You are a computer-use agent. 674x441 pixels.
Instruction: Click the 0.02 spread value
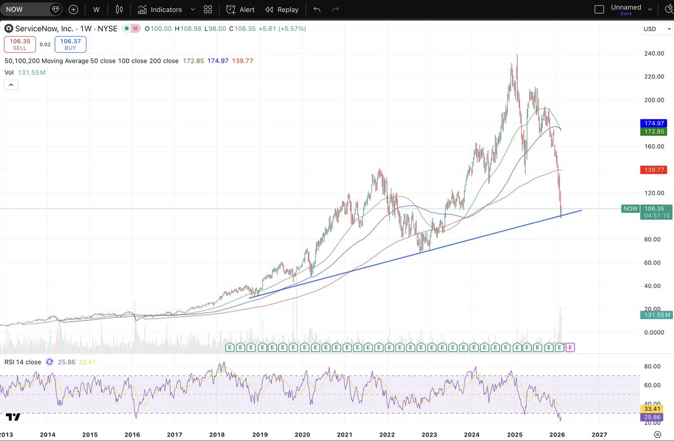point(45,44)
